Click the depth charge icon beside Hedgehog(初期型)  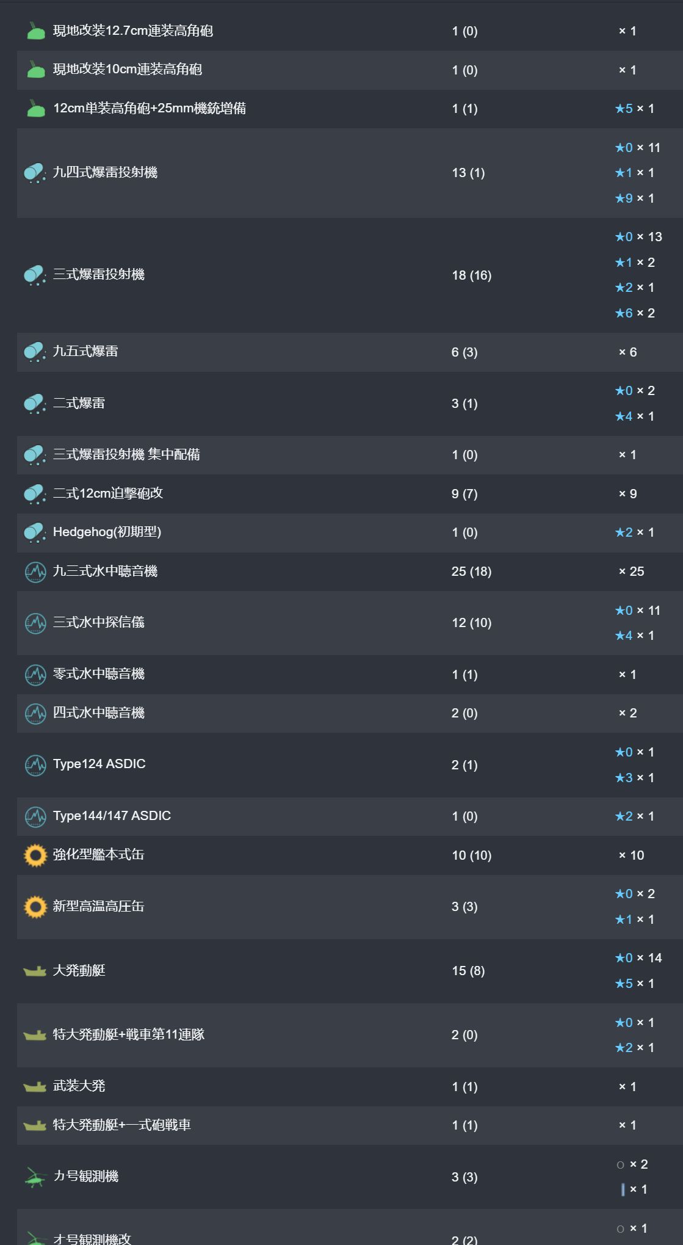point(35,532)
